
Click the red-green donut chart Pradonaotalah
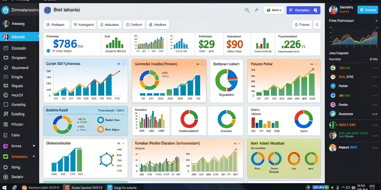189,119
